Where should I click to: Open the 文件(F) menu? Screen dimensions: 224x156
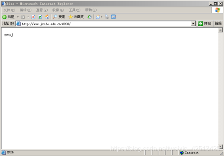coord(9,10)
